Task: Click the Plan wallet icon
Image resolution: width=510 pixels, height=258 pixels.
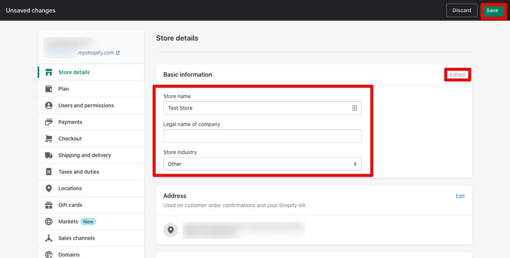Action: [x=49, y=89]
